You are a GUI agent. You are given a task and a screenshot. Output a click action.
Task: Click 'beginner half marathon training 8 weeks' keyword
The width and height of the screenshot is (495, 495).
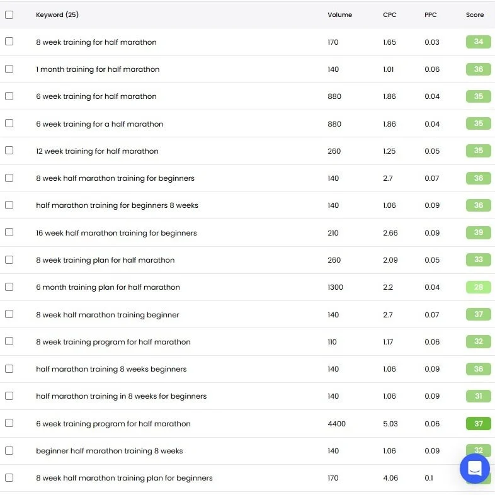110,451
